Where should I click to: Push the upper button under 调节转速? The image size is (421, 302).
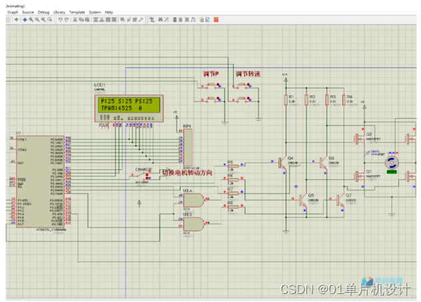pos(242,86)
